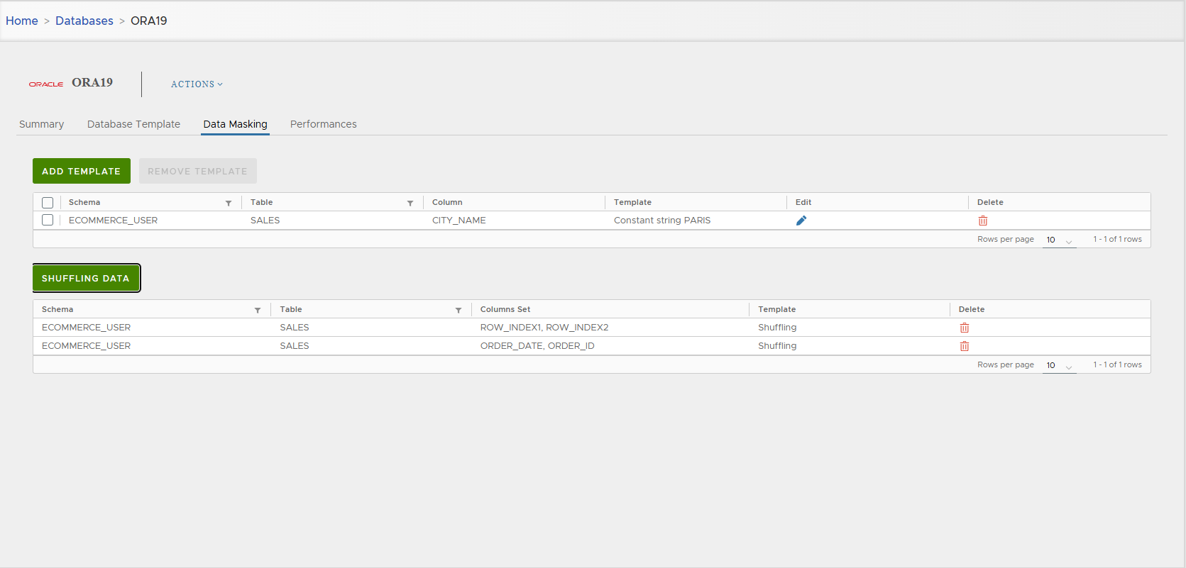Open rows per page dropdown for templates
This screenshot has width=1186, height=568.
(1059, 240)
